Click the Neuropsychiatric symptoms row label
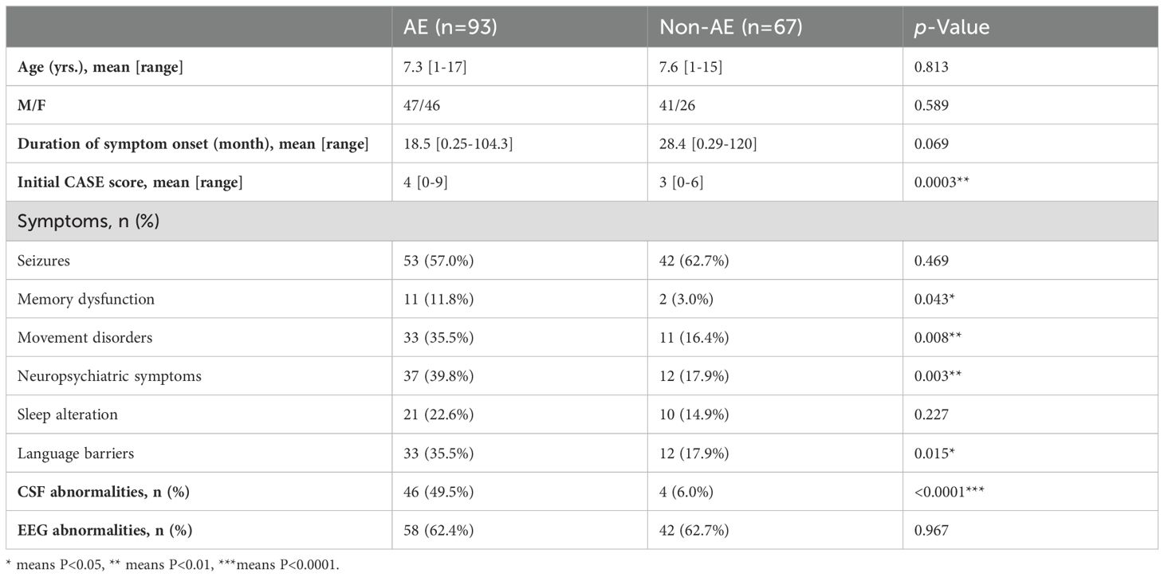The image size is (1164, 577). 109,376
